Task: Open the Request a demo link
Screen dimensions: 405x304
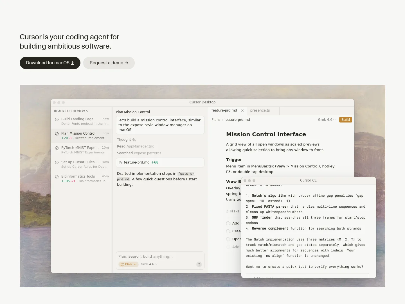Action: (109, 63)
